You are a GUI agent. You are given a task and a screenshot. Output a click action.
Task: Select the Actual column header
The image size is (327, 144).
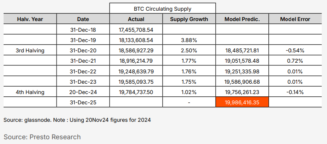(x=136, y=19)
